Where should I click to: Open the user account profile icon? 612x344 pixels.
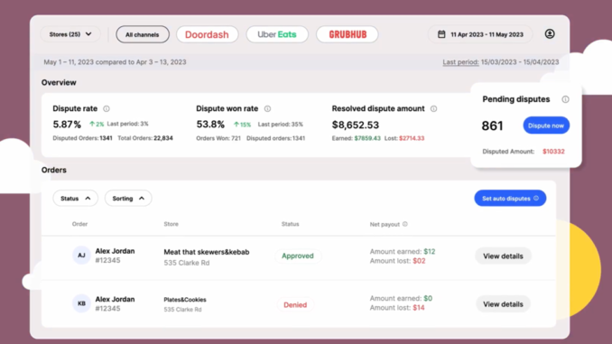[x=550, y=34]
